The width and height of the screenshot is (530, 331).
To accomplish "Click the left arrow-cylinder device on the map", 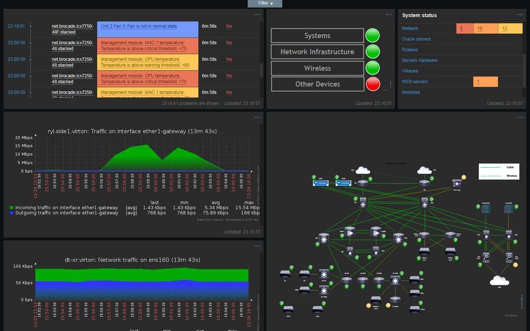I will (350, 232).
